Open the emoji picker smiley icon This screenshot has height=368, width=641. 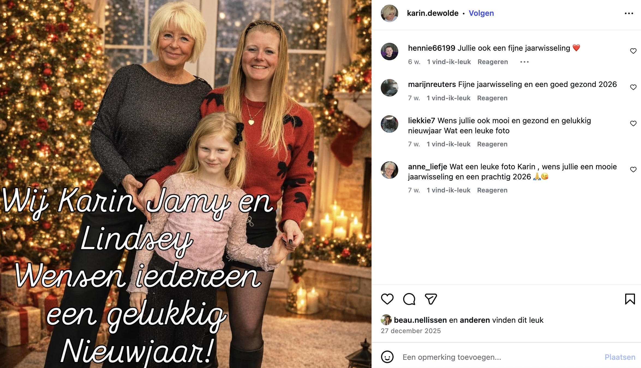[387, 357]
